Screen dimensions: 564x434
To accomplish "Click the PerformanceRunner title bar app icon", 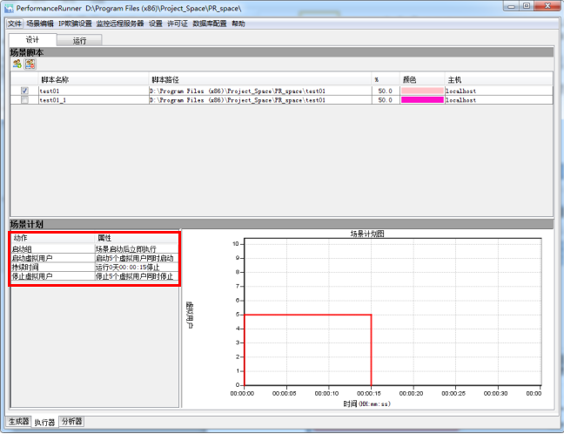I will pyautogui.click(x=8, y=7).
